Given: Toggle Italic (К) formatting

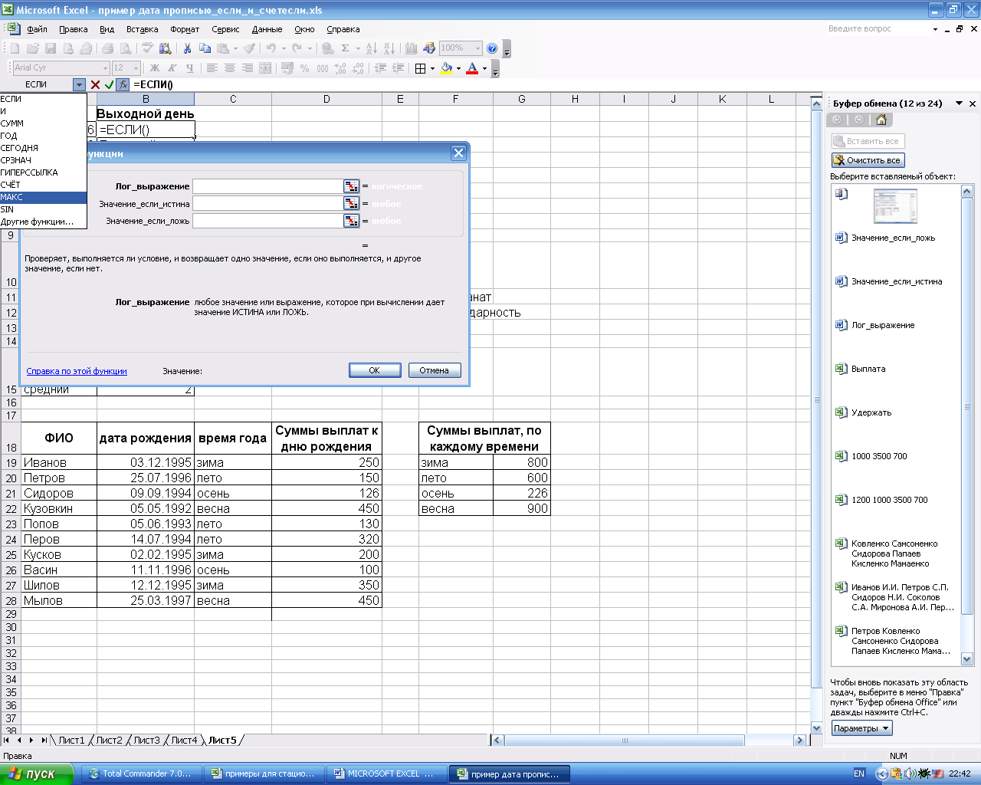Looking at the screenshot, I should [172, 68].
